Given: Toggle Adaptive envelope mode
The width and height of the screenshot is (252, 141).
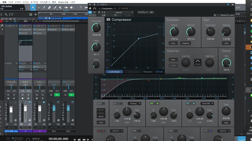Looking at the screenshot, I should click(186, 43).
